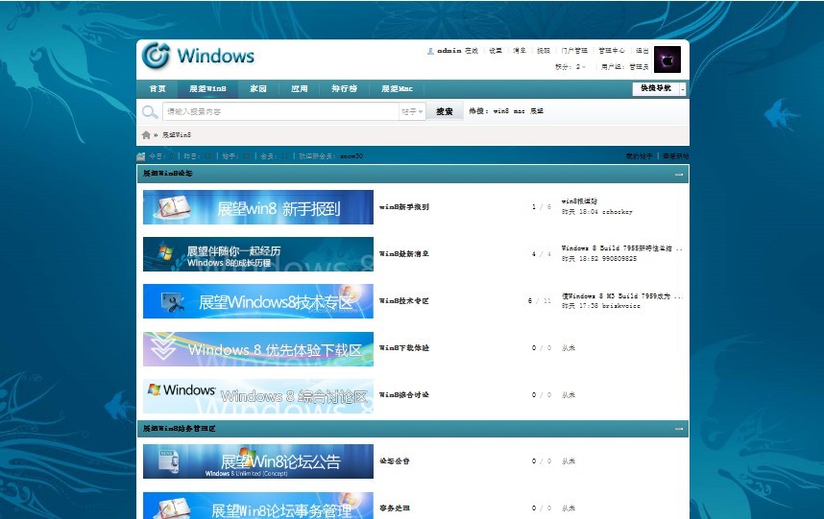Open the Windows 8 综合讨论区 banner
824x519 pixels.
click(x=258, y=395)
